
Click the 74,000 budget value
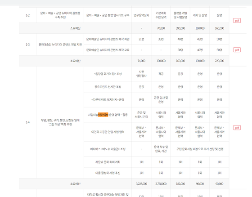(141, 61)
